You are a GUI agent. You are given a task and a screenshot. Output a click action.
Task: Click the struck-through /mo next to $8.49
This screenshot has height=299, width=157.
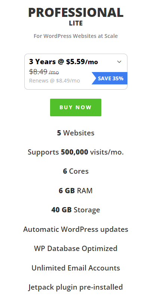click(54, 73)
